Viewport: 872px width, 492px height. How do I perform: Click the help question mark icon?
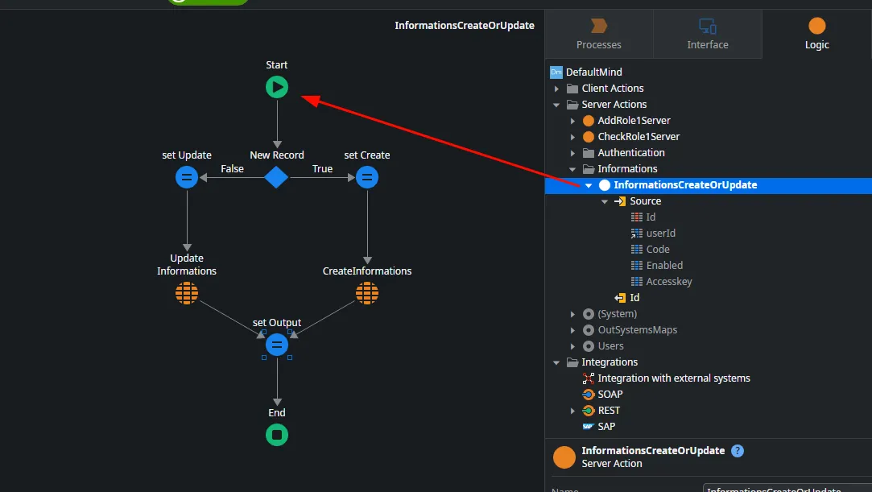pos(738,451)
